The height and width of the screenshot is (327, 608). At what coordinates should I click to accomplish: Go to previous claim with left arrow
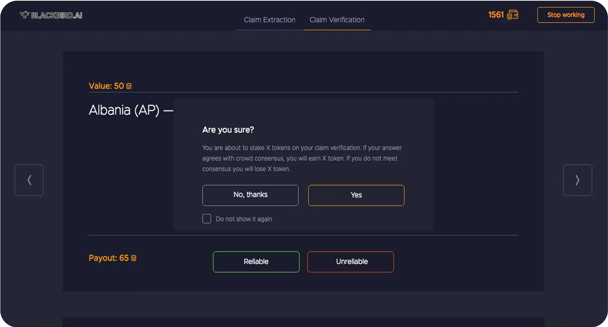click(x=29, y=180)
